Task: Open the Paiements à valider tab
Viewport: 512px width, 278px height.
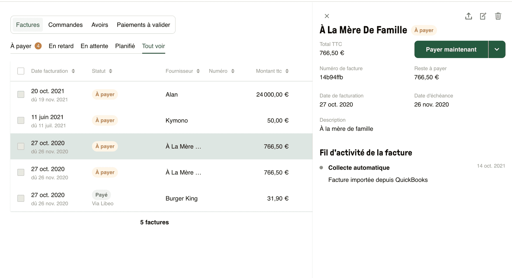Action: [143, 24]
